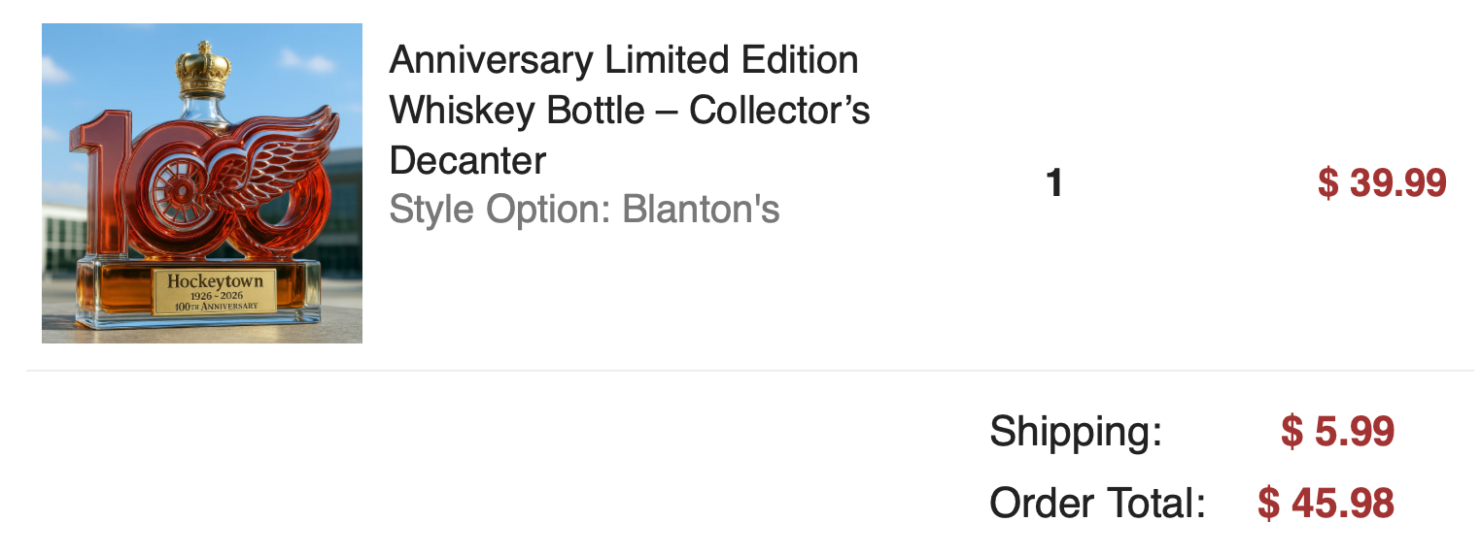The image size is (1481, 555).
Task: Click the Hockeytown gold plaque in the image
Action: [x=215, y=292]
